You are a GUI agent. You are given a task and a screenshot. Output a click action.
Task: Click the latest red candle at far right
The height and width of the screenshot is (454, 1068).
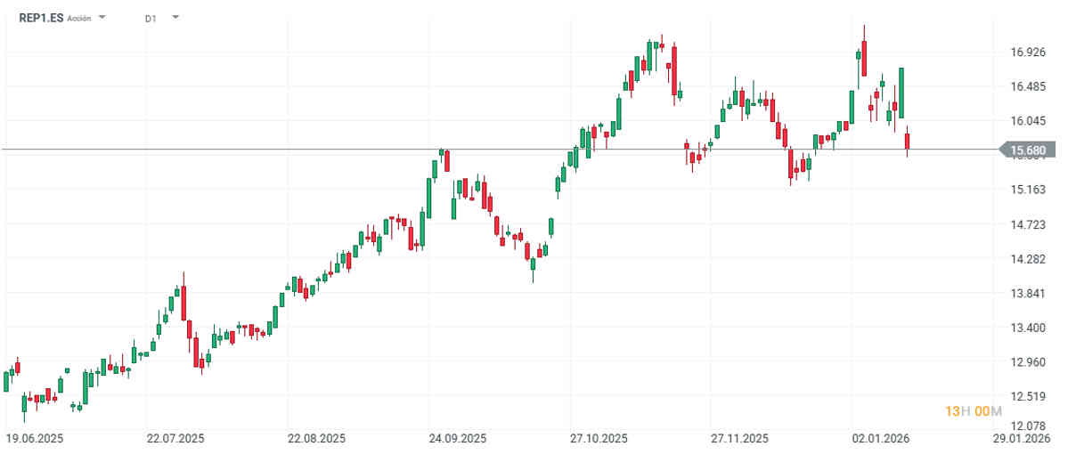(x=908, y=142)
